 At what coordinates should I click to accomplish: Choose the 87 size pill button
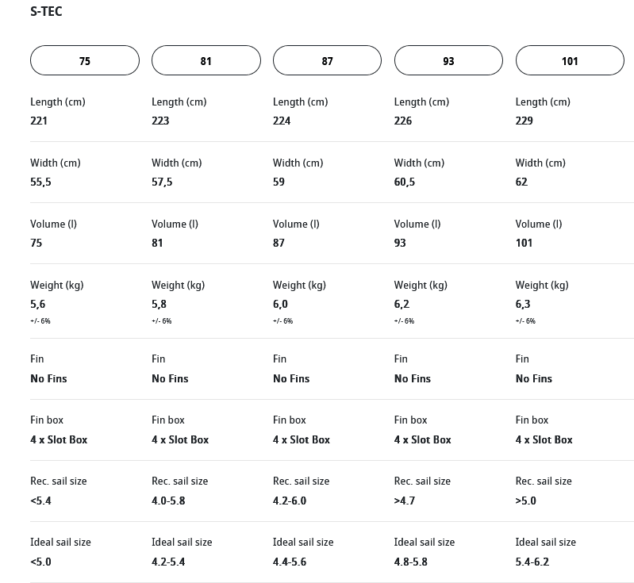click(327, 61)
